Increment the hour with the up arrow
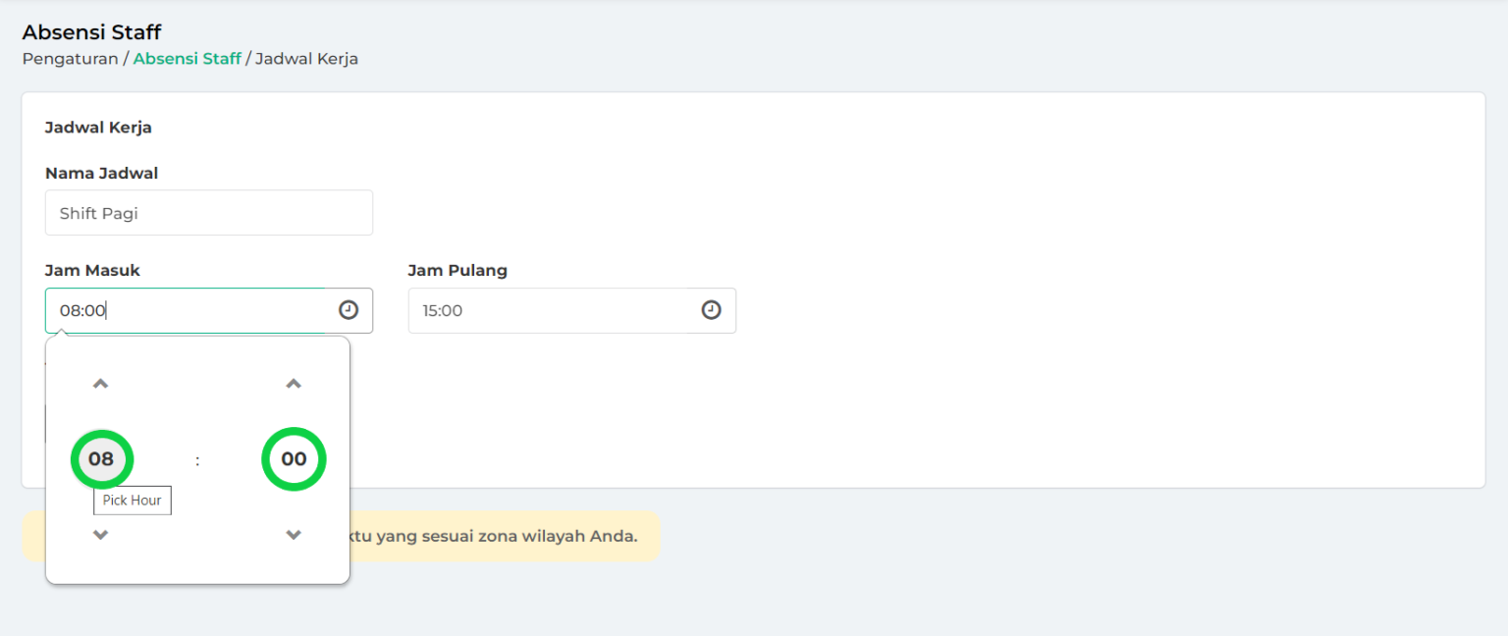This screenshot has height=636, width=1508. tap(99, 383)
